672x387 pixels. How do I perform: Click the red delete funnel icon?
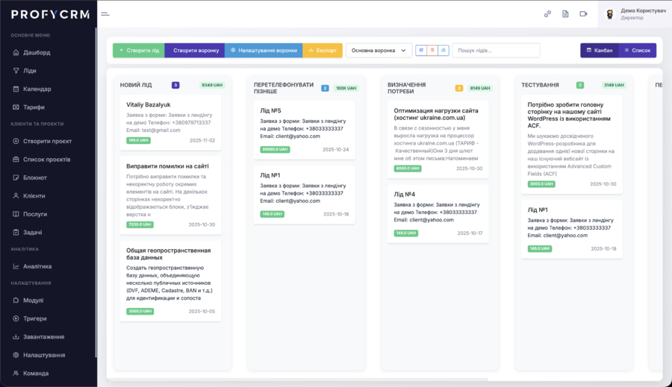[432, 50]
